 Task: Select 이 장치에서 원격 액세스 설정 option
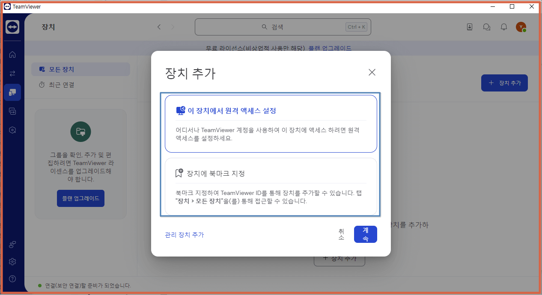coord(271,124)
